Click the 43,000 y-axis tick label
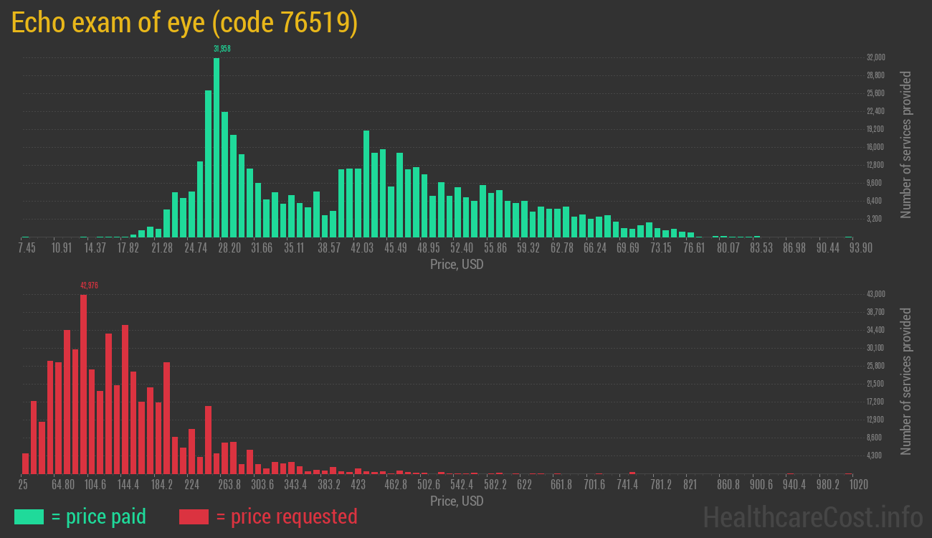This screenshot has width=932, height=538. (875, 294)
